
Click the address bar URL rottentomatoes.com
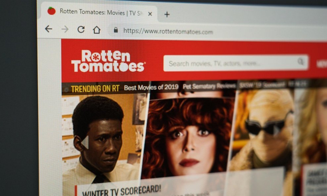pyautogui.click(x=168, y=31)
